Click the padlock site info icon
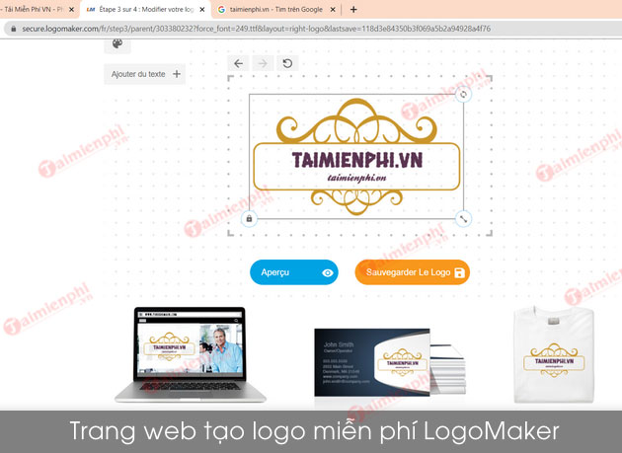622x453 pixels. coord(14,29)
